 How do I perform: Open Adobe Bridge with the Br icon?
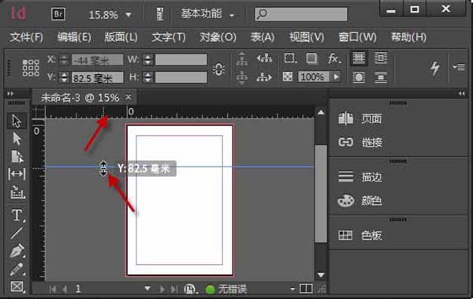pos(58,14)
